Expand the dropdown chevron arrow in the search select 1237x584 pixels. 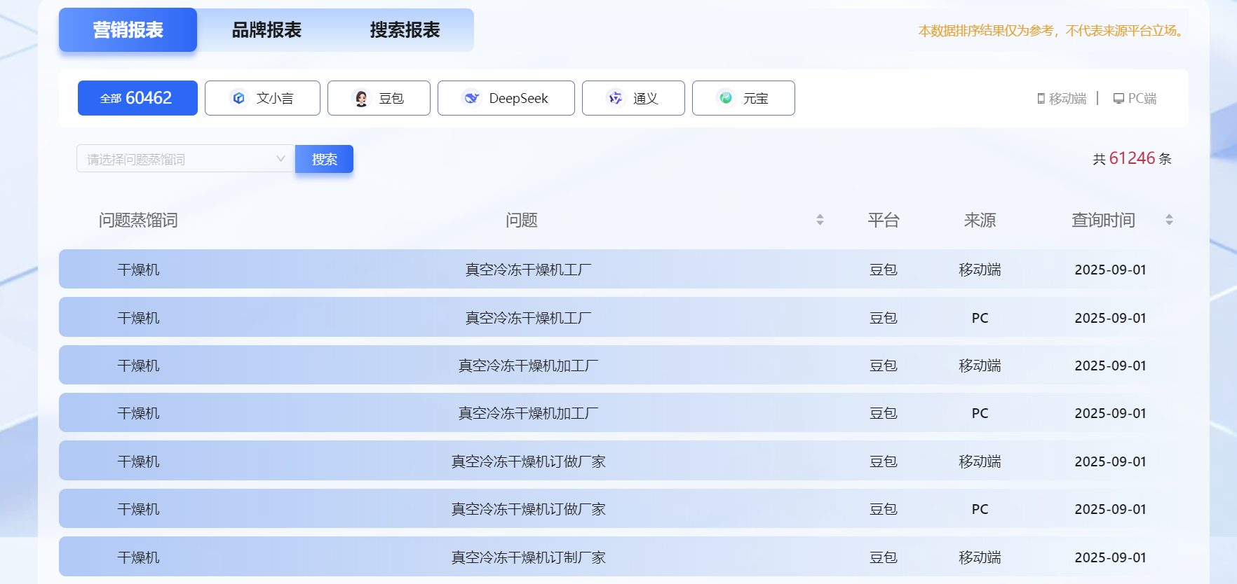[280, 159]
